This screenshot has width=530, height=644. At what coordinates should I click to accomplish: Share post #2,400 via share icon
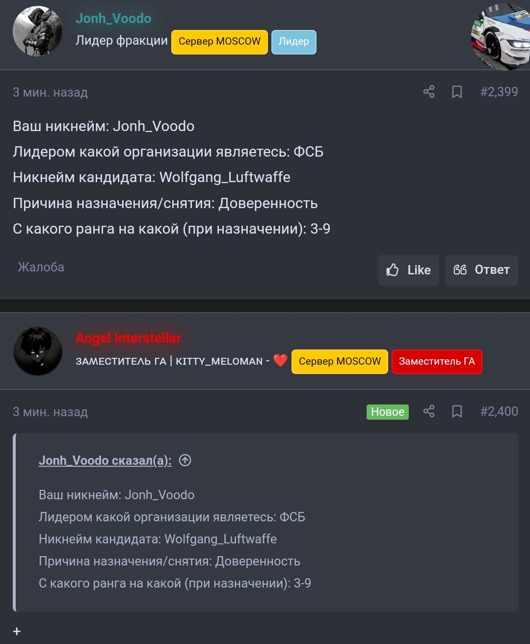(x=429, y=411)
